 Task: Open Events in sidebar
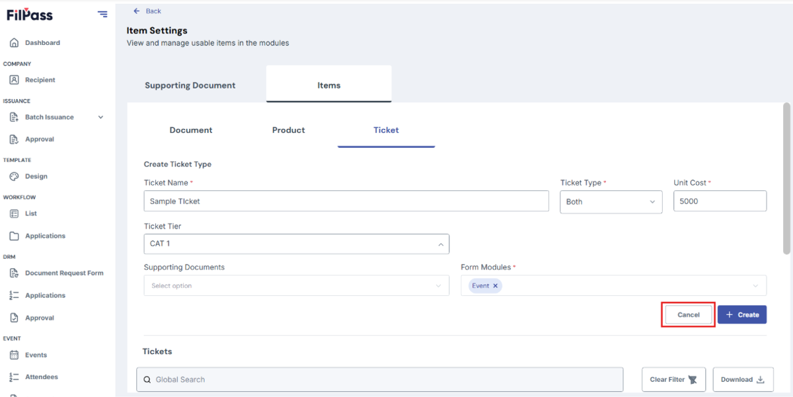36,355
